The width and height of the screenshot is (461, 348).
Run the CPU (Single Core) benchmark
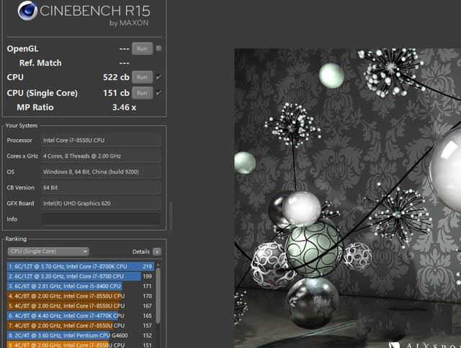(143, 93)
